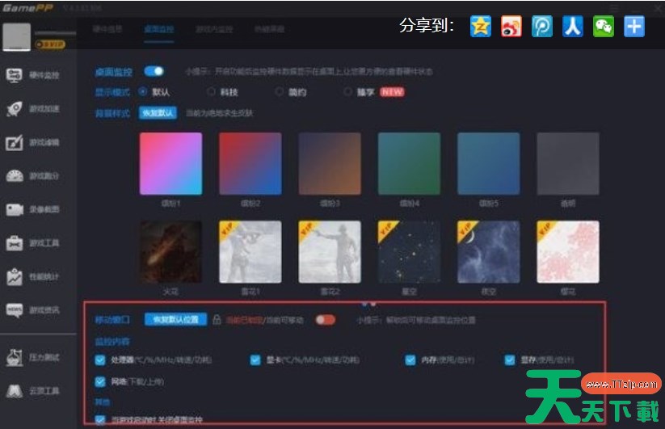Open the 录像截图 camera recording sidebar icon
665x429 pixels.
click(15, 209)
